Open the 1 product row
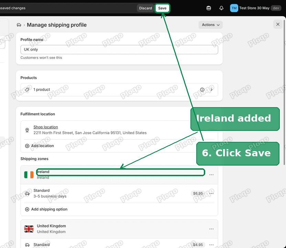286x248 pixels. [119, 90]
